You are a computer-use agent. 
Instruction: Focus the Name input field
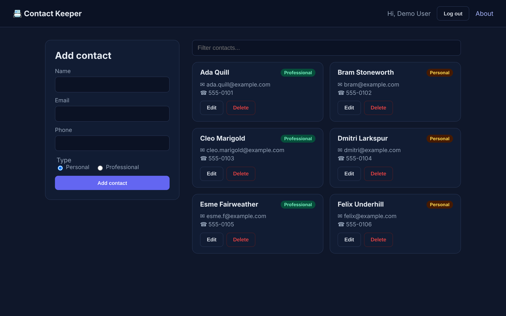(x=112, y=85)
